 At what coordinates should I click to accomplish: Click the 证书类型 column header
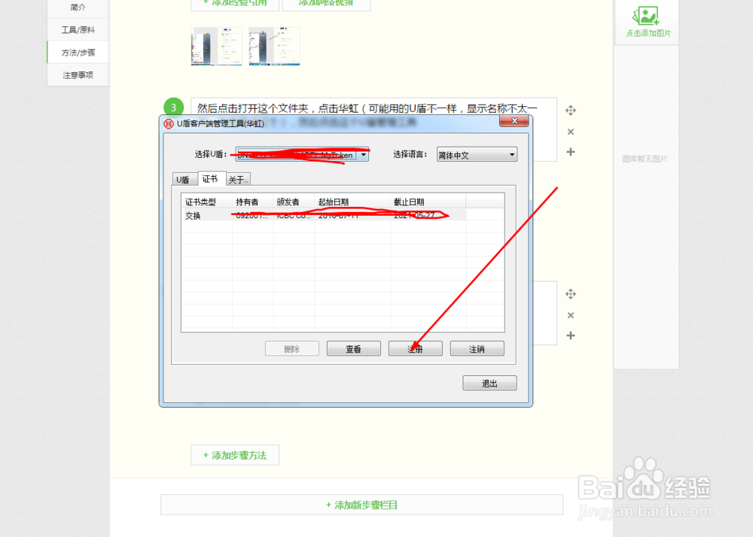click(x=207, y=202)
